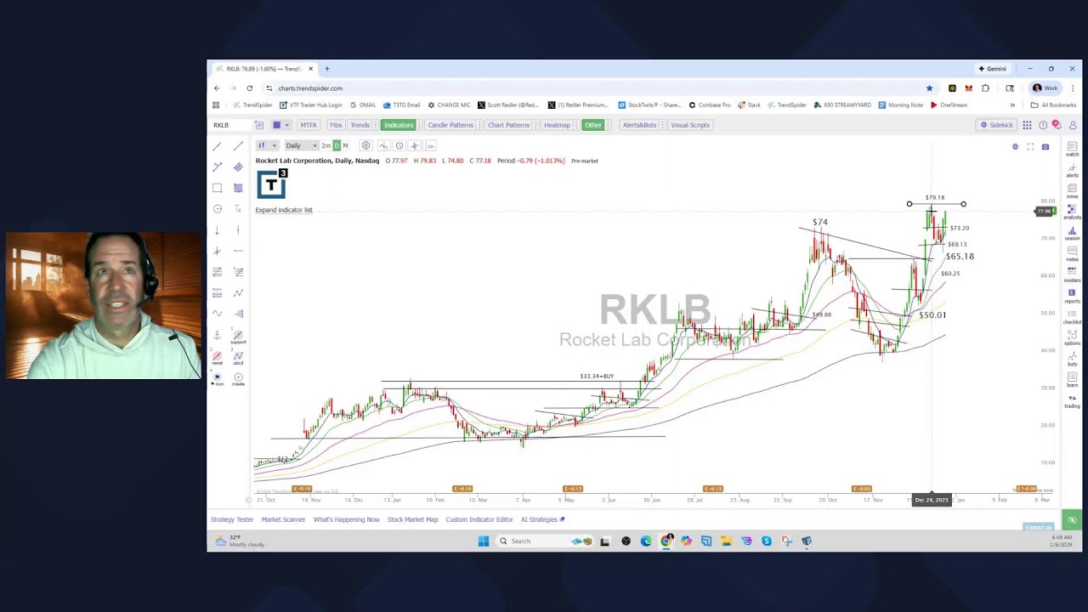The width and height of the screenshot is (1088, 612).
Task: Select the rectangle drawing tool
Action: (217, 188)
